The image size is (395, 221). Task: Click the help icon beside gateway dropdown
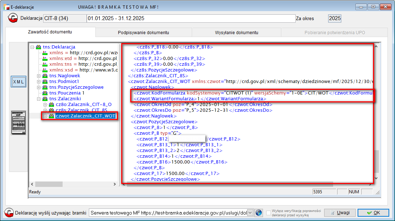click(x=259, y=213)
